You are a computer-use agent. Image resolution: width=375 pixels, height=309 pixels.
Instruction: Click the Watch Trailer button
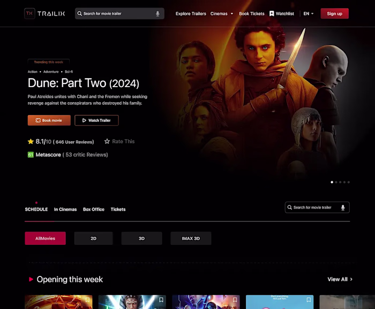pyautogui.click(x=96, y=120)
